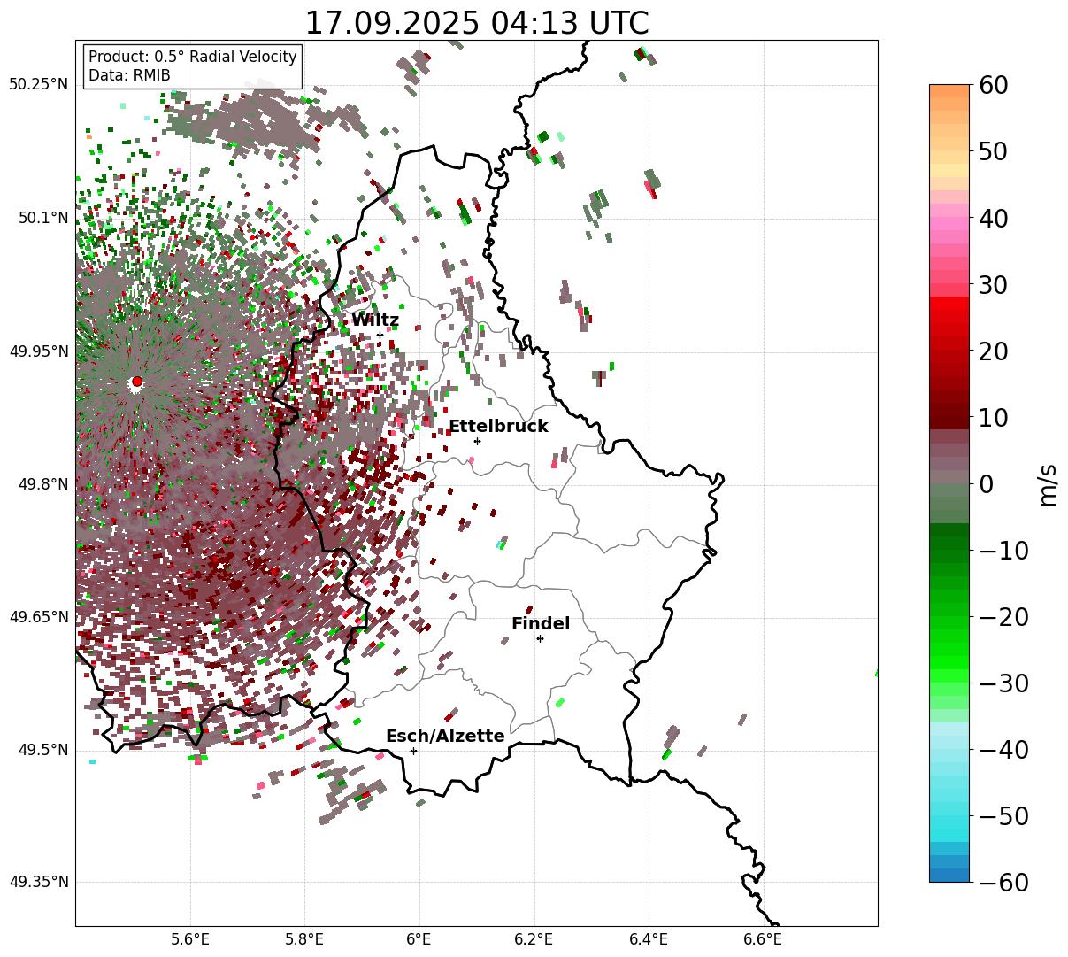This screenshot has height=957, width=1068.
Task: Click the 5.6°E longitude label
Action: click(x=190, y=939)
